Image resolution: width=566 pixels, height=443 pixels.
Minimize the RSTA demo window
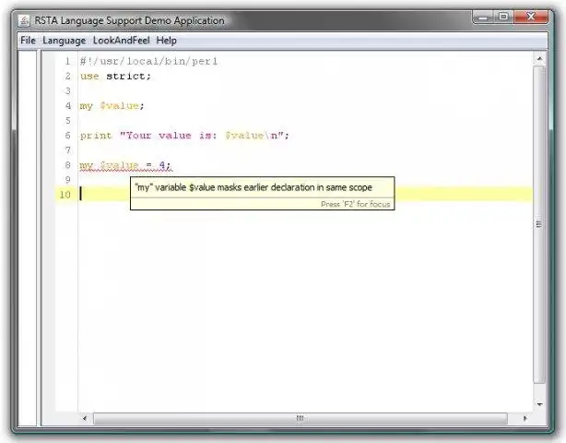[x=483, y=17]
